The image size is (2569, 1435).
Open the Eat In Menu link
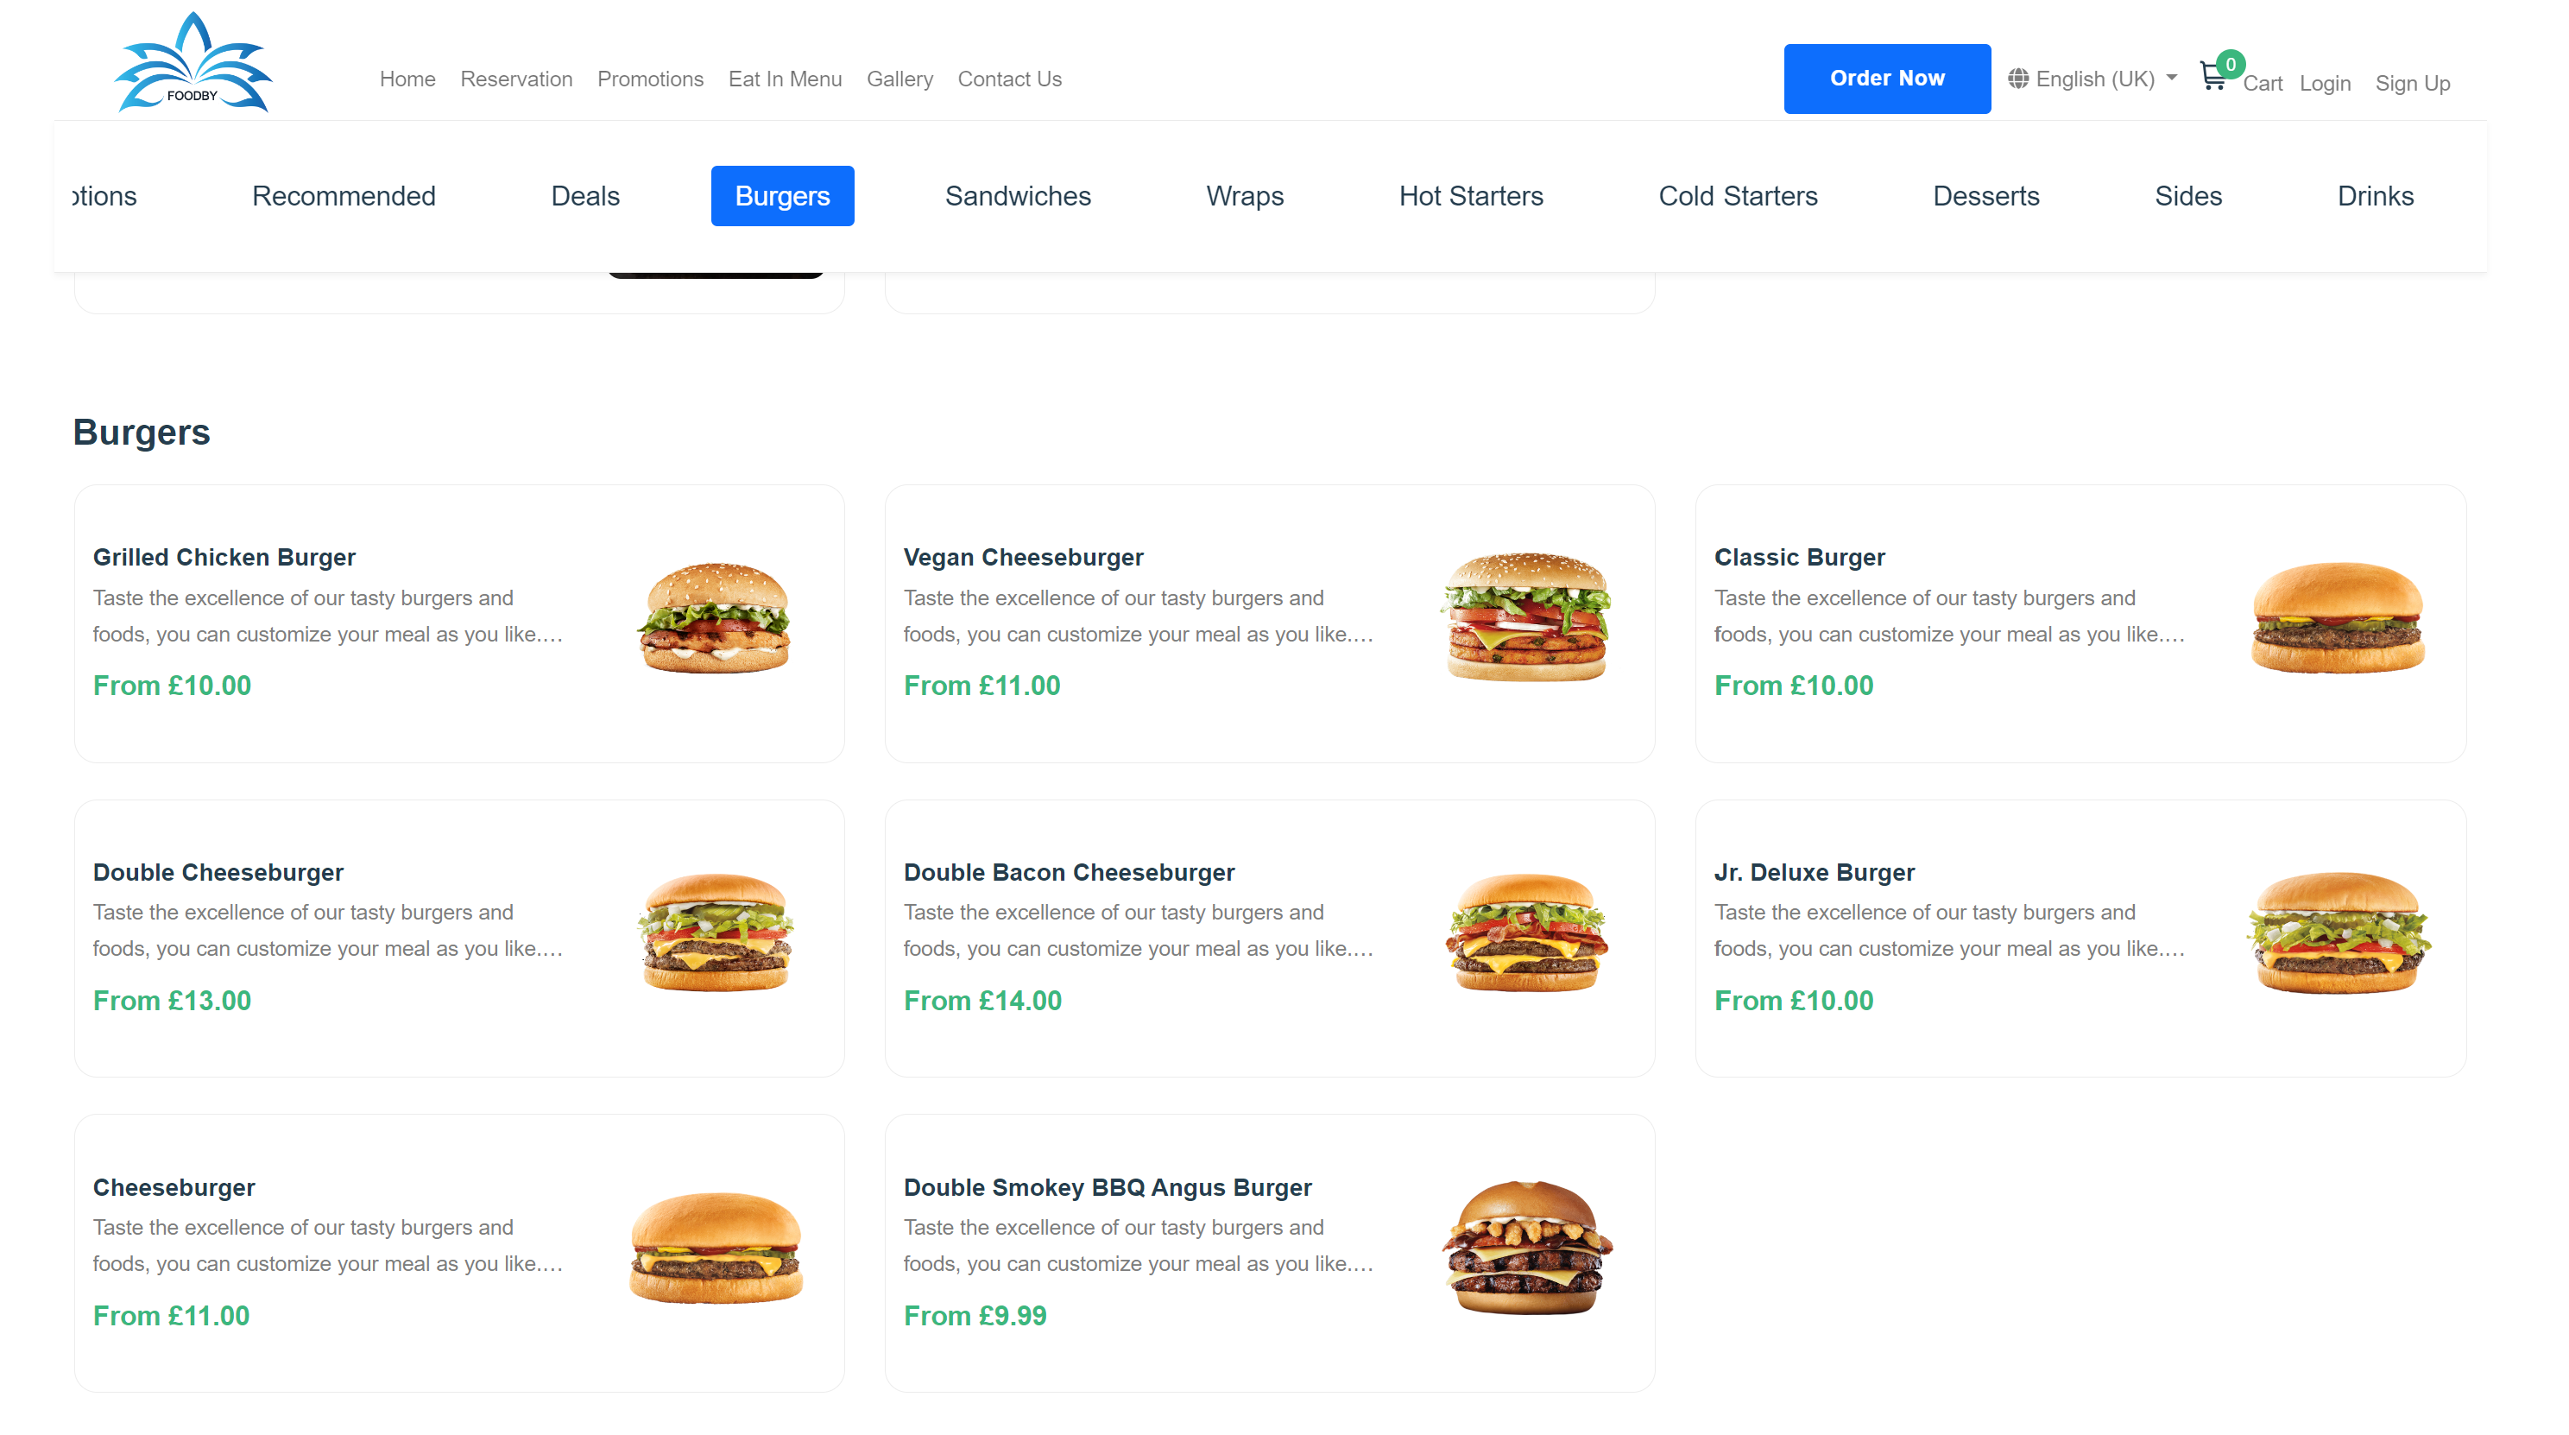785,79
